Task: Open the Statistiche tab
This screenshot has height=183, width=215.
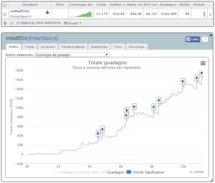Action: (99, 47)
